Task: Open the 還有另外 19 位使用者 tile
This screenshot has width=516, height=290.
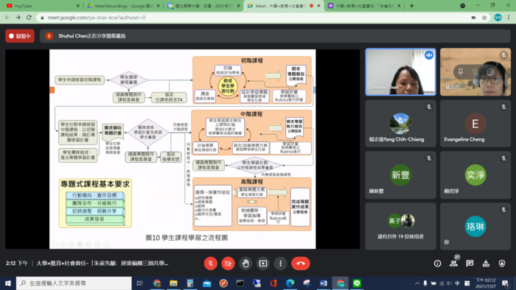Action: (x=400, y=226)
